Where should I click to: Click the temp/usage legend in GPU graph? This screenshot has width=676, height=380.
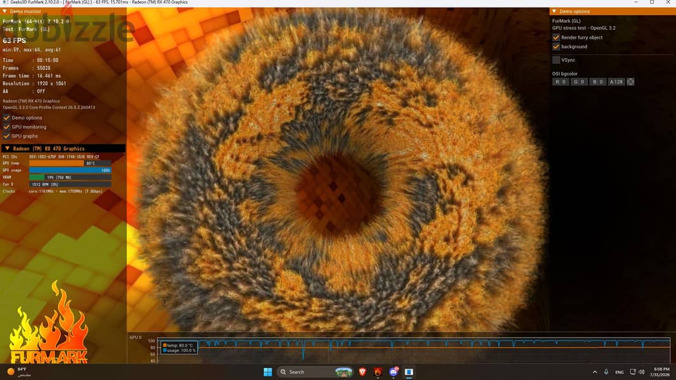[x=179, y=348]
